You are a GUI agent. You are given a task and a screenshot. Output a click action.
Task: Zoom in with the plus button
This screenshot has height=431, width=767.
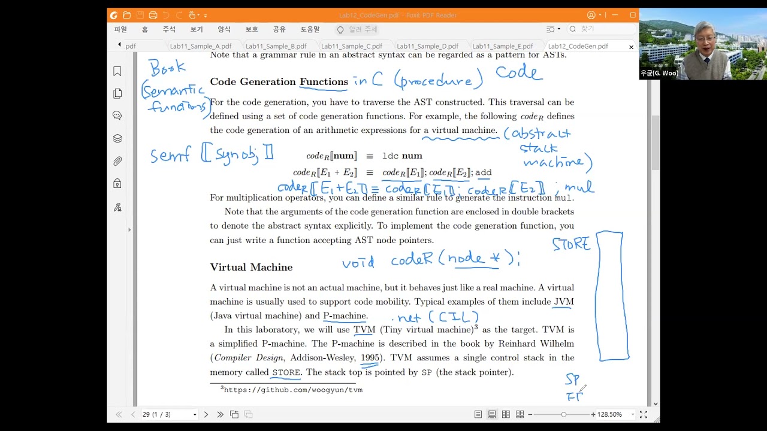[x=593, y=414]
